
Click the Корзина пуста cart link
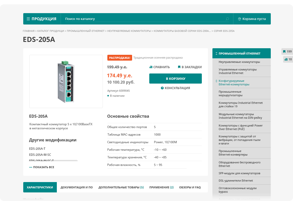[252, 19]
